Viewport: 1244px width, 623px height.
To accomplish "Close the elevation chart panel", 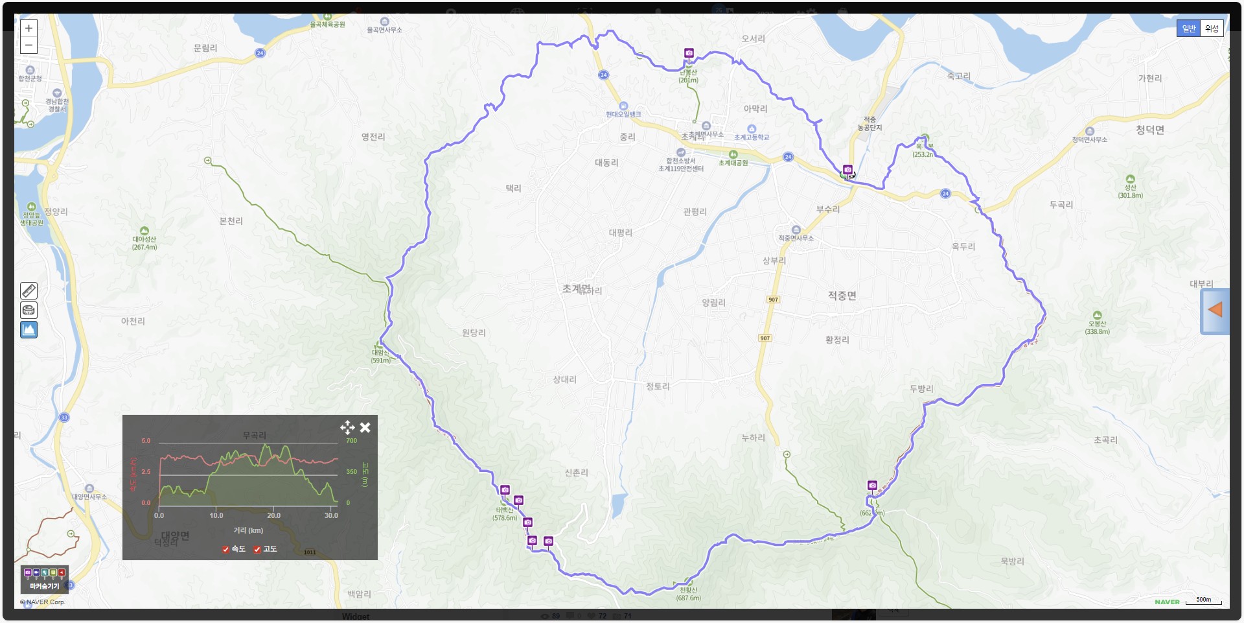I will [x=365, y=427].
